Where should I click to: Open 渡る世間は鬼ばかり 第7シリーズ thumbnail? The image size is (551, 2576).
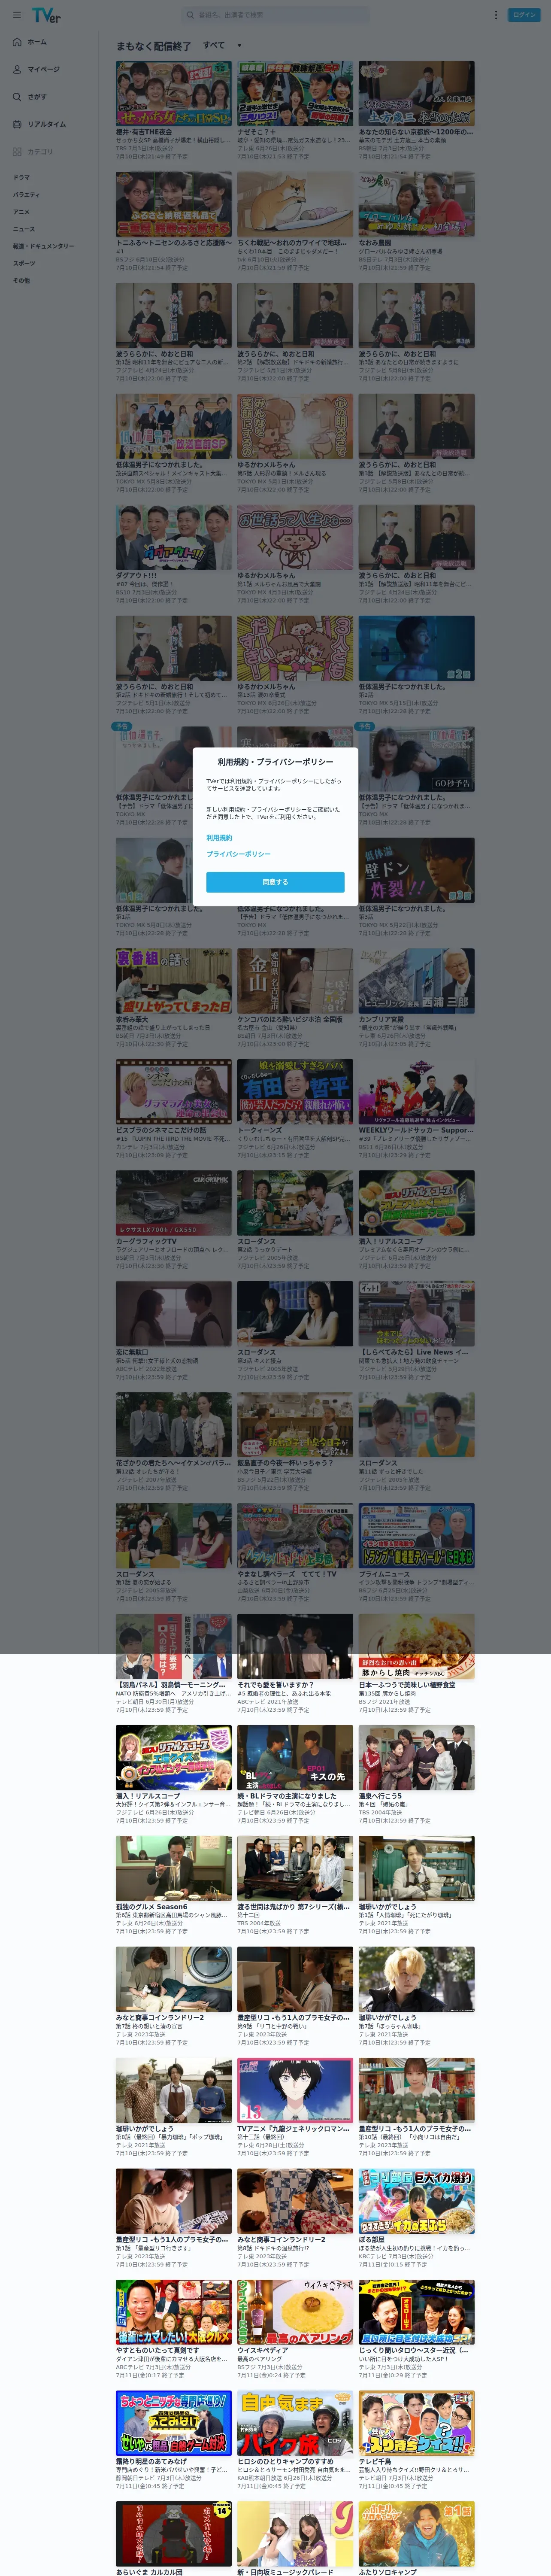click(295, 1869)
